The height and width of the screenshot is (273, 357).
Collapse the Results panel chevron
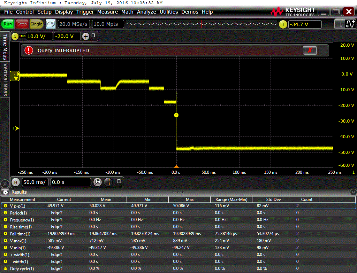(x=353, y=192)
